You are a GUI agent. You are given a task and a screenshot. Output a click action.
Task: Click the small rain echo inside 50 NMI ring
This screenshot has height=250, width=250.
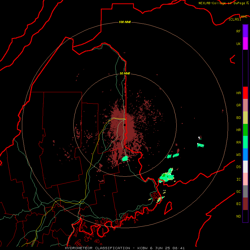coord(125,159)
